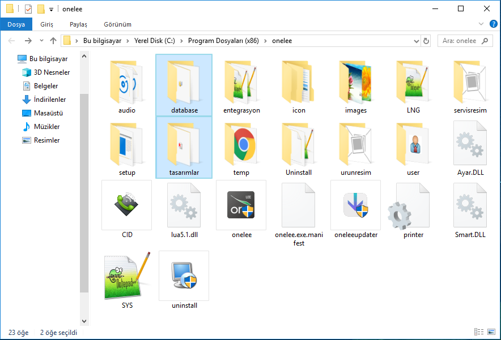Select the onelee.exe.manifest file

point(299,214)
